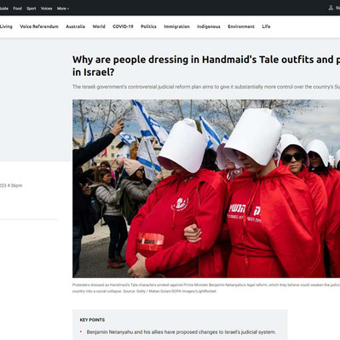This screenshot has height=340, width=340.
Task: Go to Voice Referendum topic
Action: pyautogui.click(x=39, y=26)
